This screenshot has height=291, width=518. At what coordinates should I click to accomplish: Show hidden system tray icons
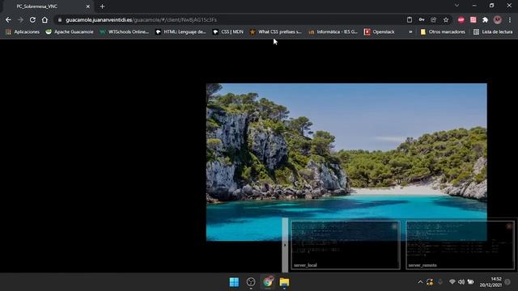coord(420,282)
